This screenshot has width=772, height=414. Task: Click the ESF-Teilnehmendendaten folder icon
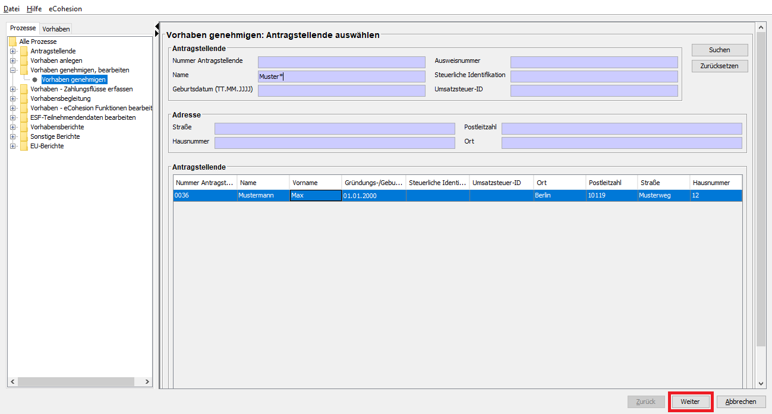(24, 117)
